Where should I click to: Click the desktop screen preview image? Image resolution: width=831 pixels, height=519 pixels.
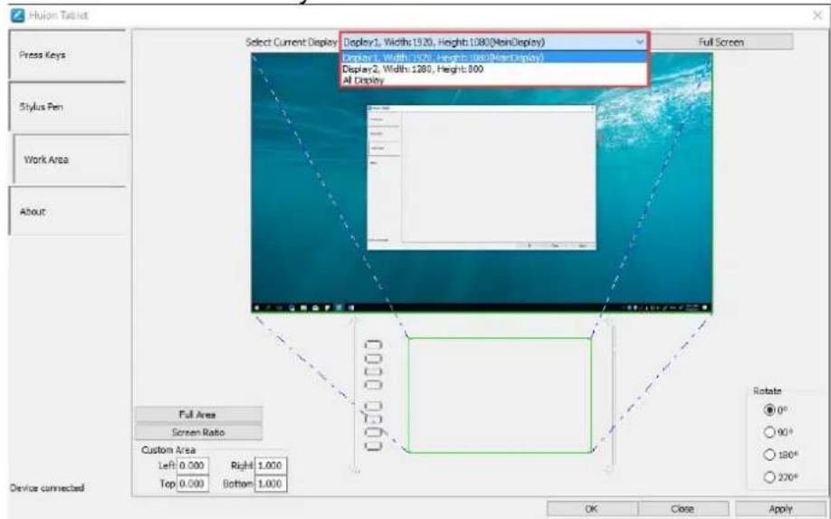[482, 183]
